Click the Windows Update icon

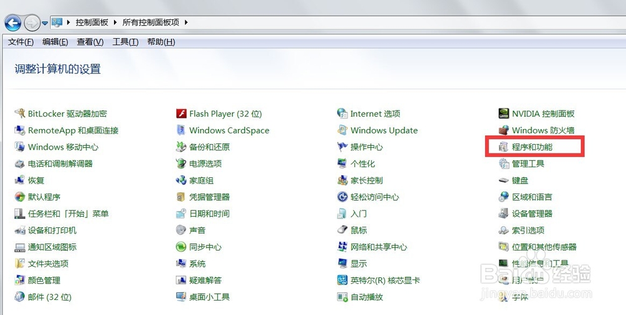pyautogui.click(x=342, y=130)
